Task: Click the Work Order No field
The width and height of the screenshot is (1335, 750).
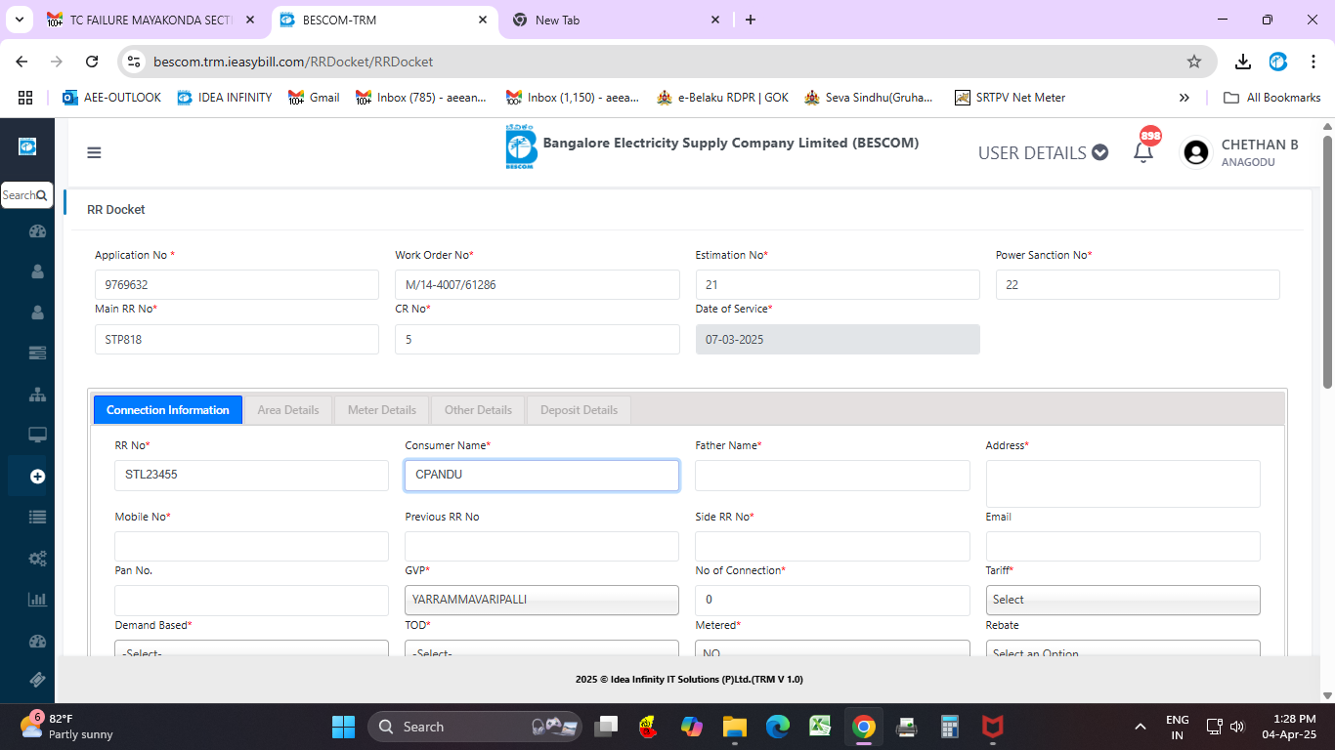Action: (x=537, y=285)
